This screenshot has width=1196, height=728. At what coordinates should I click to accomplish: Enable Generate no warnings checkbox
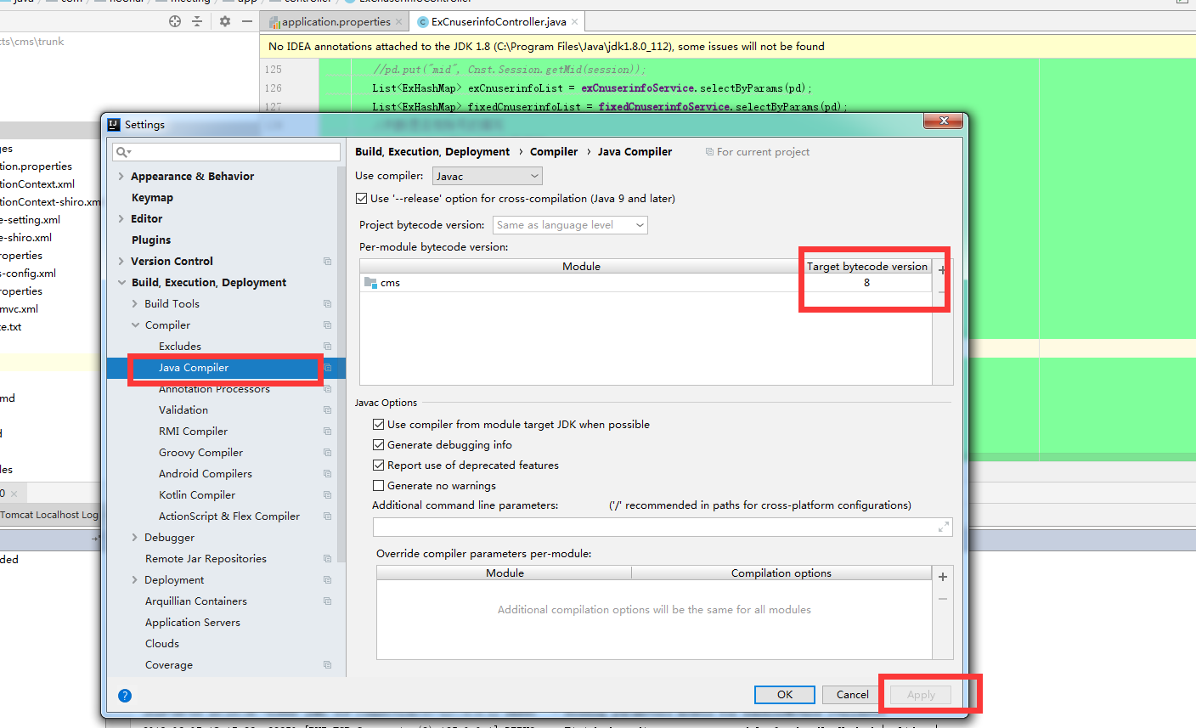[379, 486]
